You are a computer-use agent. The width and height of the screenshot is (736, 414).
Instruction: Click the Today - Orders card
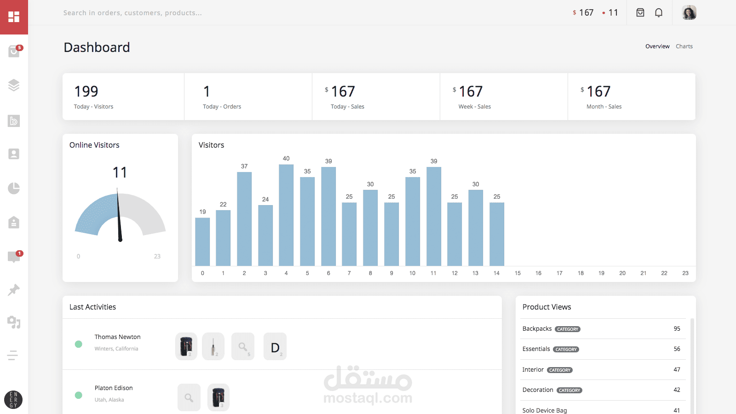click(x=248, y=97)
